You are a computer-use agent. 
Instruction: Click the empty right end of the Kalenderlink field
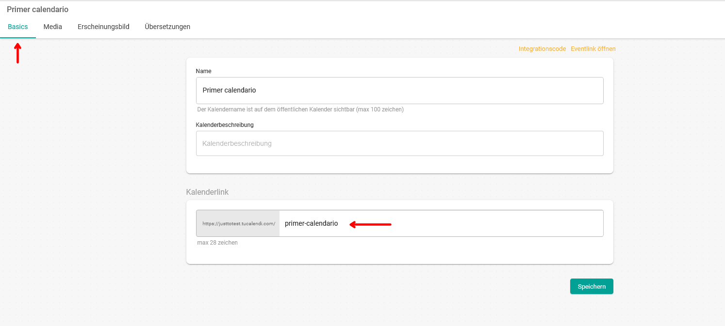(x=534, y=223)
